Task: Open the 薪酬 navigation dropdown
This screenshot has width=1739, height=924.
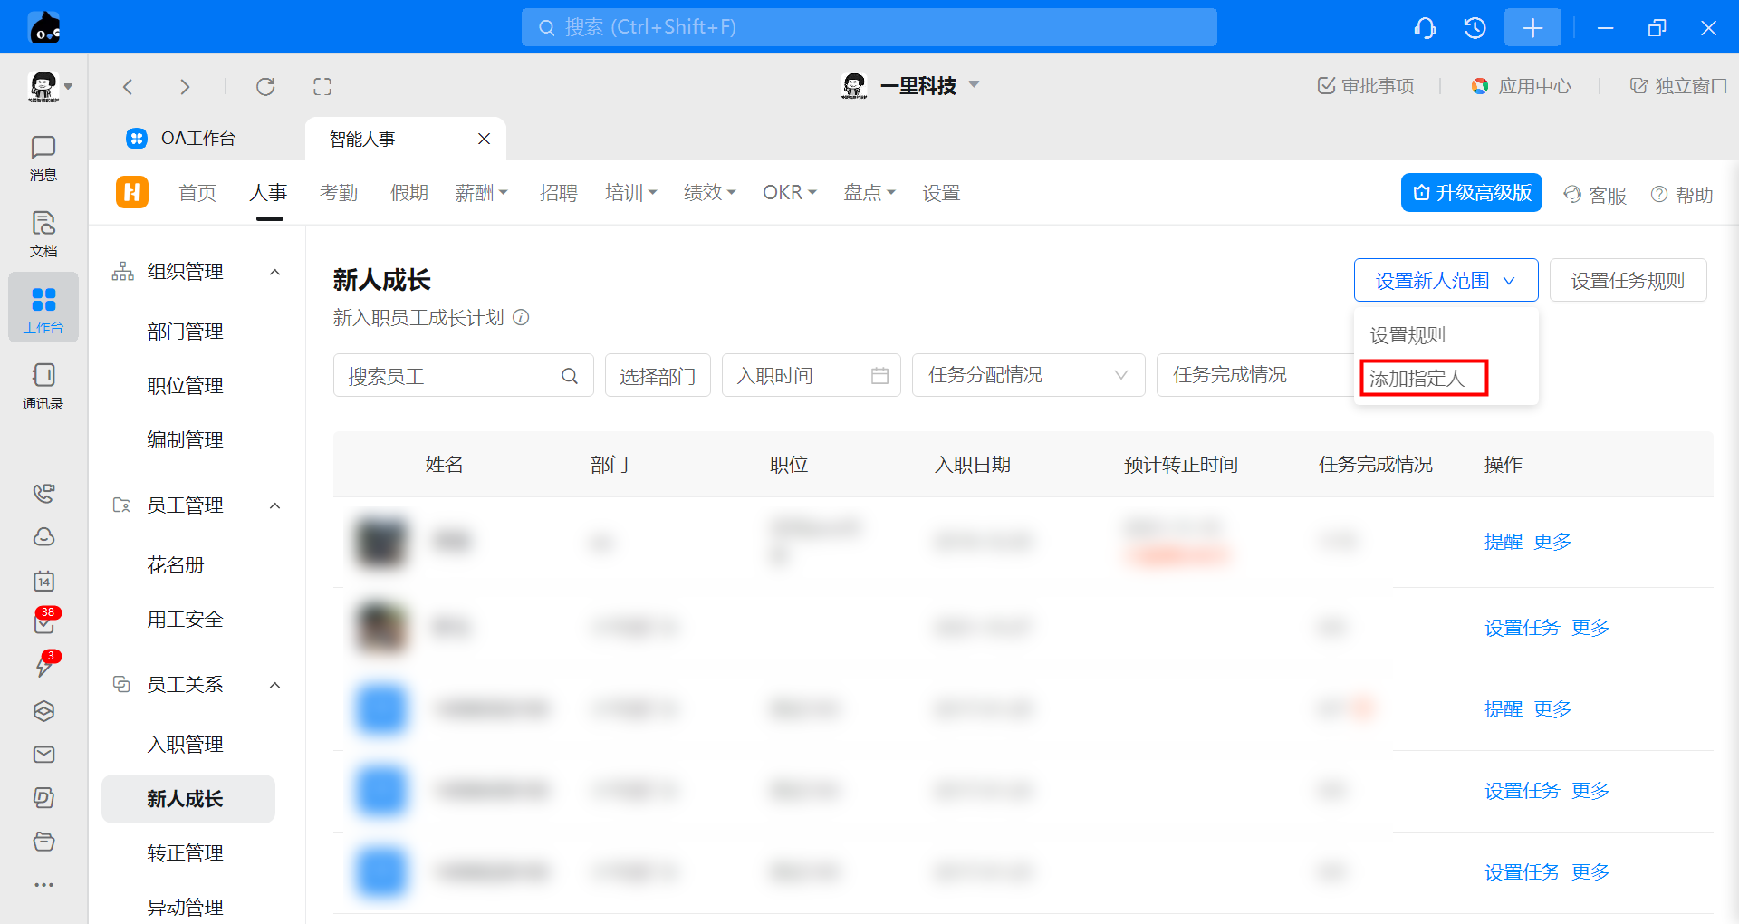Action: 481,193
